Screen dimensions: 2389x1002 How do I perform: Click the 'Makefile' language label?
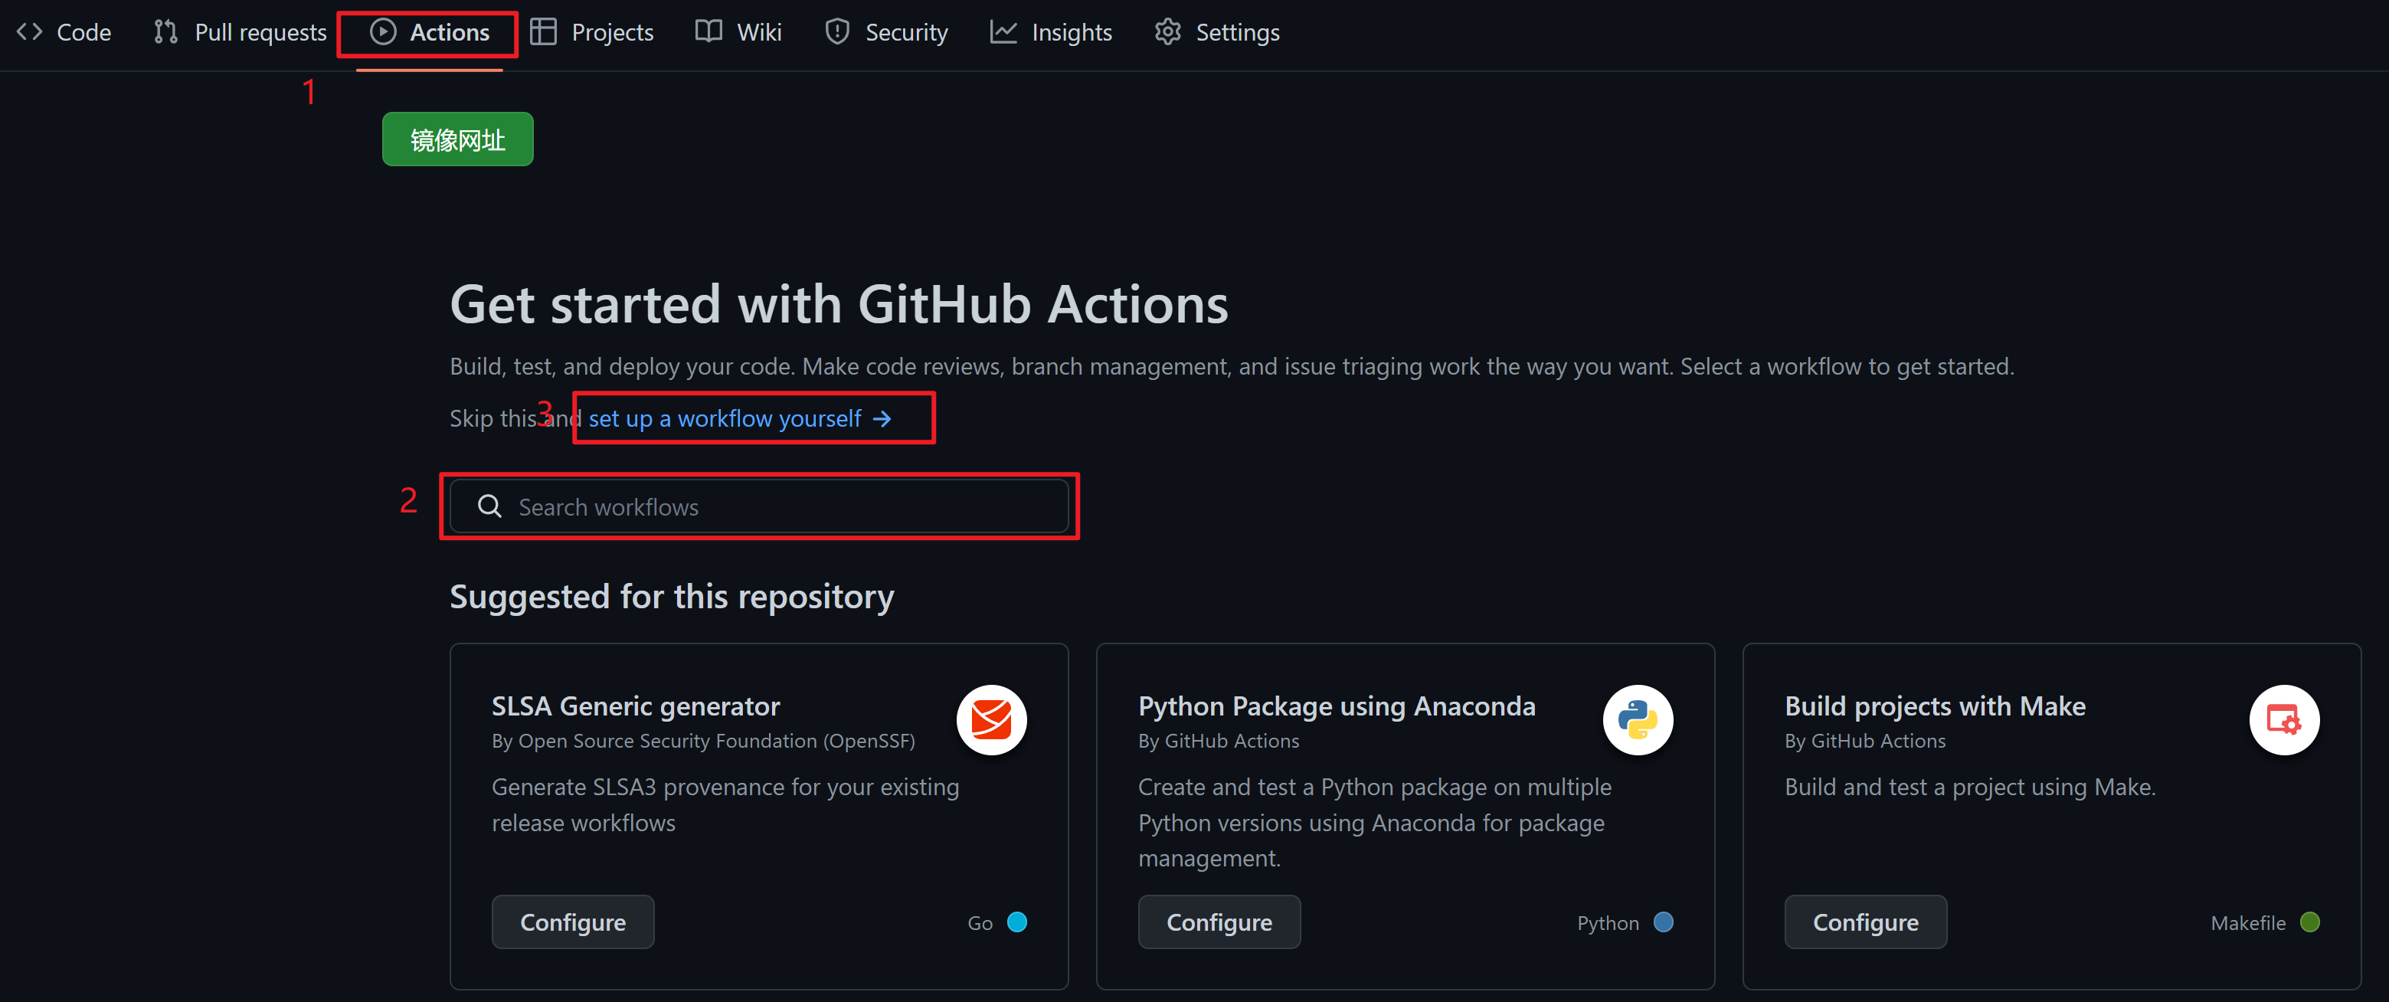pyautogui.click(x=2248, y=923)
